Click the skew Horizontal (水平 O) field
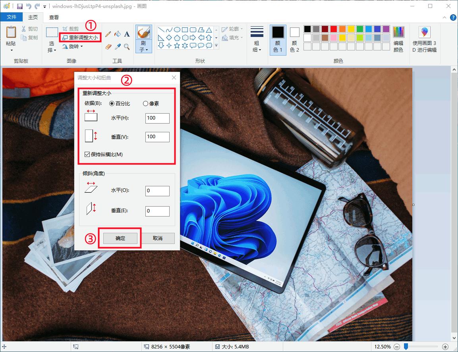458x352 pixels. point(157,191)
